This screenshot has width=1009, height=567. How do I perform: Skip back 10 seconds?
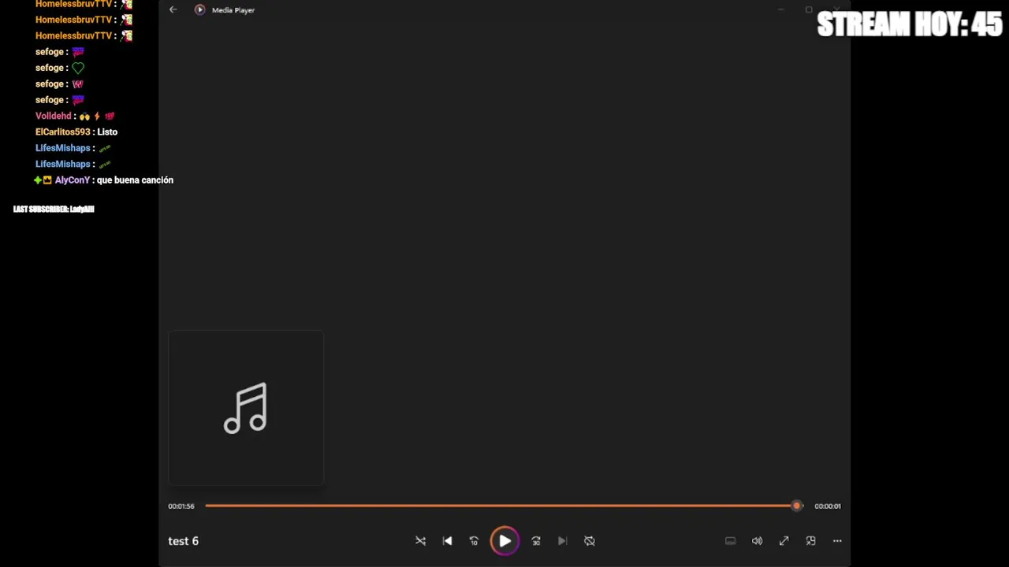[474, 541]
